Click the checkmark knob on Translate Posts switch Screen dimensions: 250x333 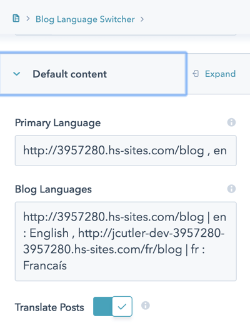[x=122, y=307]
